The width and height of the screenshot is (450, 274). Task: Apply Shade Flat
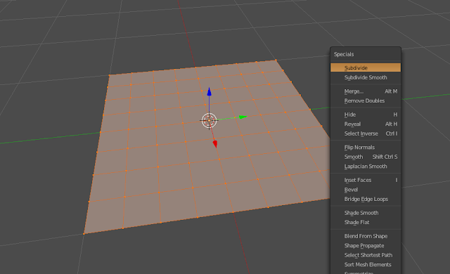[366, 222]
